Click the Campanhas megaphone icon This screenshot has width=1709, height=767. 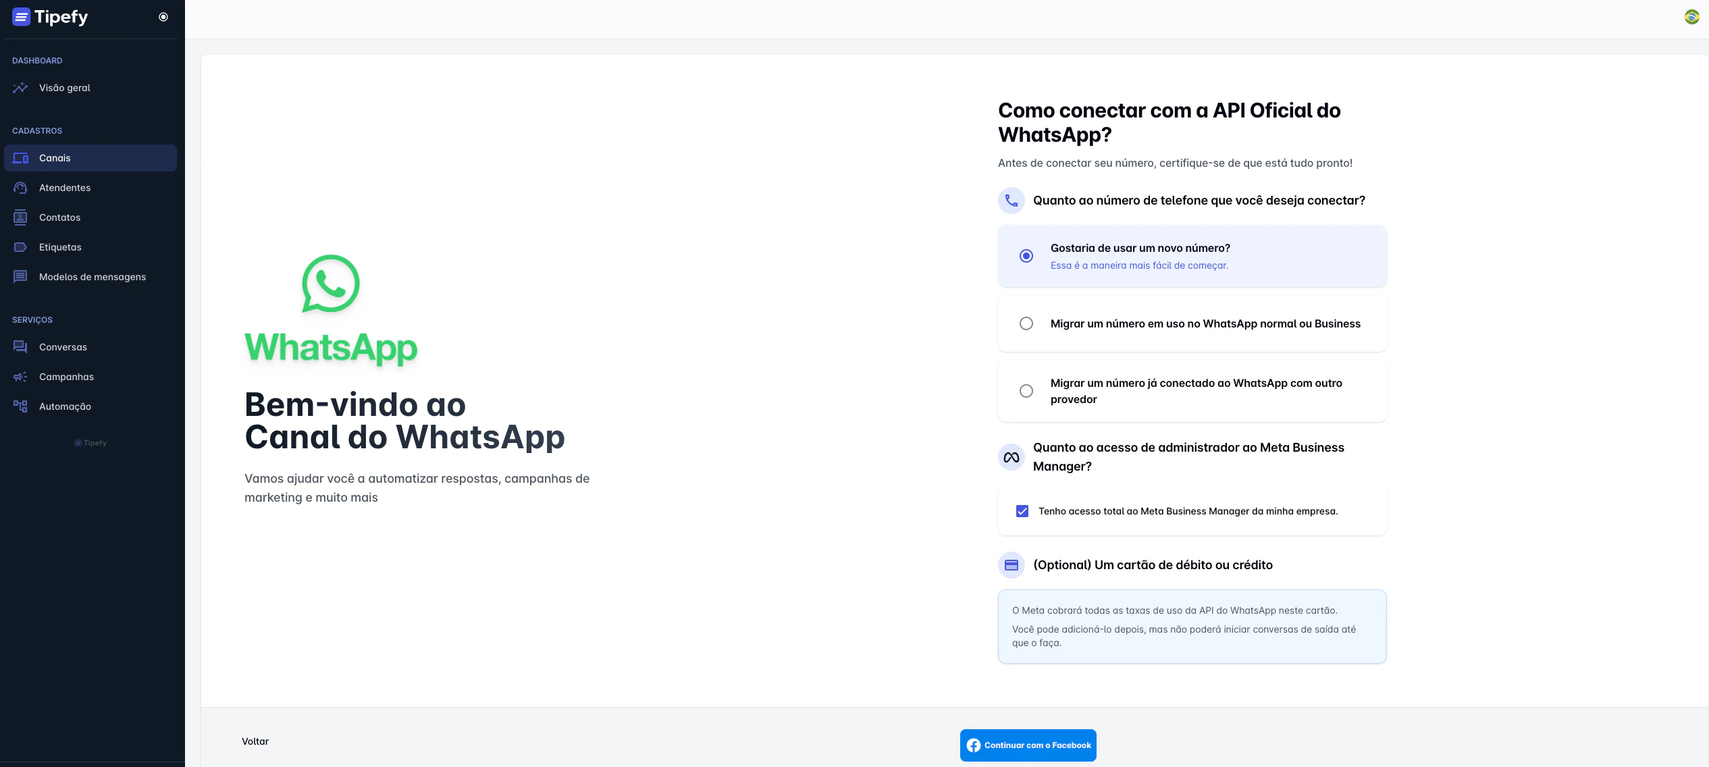tap(20, 377)
